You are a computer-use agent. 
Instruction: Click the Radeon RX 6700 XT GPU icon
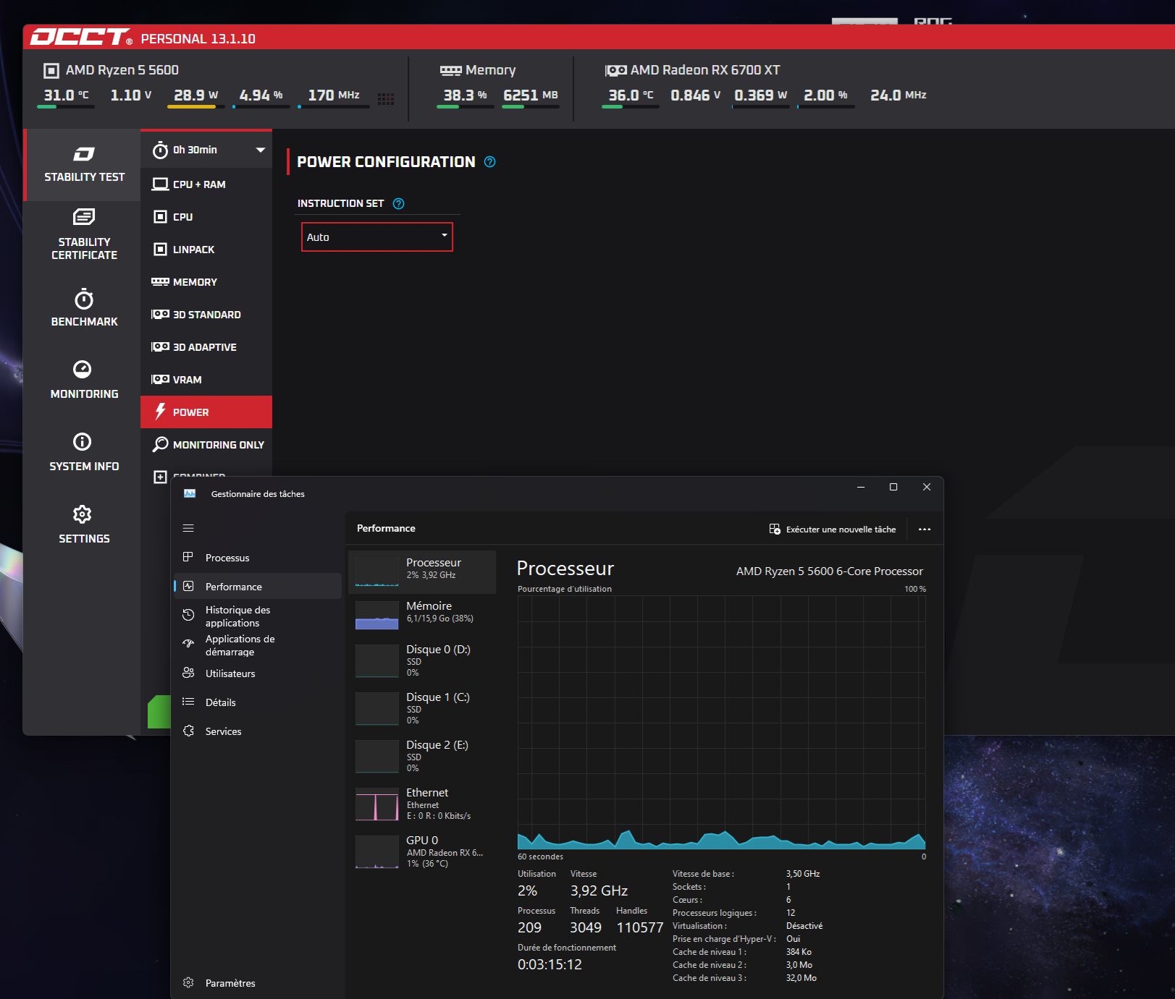tap(616, 70)
